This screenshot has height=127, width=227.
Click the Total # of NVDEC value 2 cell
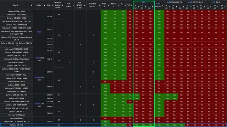pyautogui.click(x=93, y=62)
